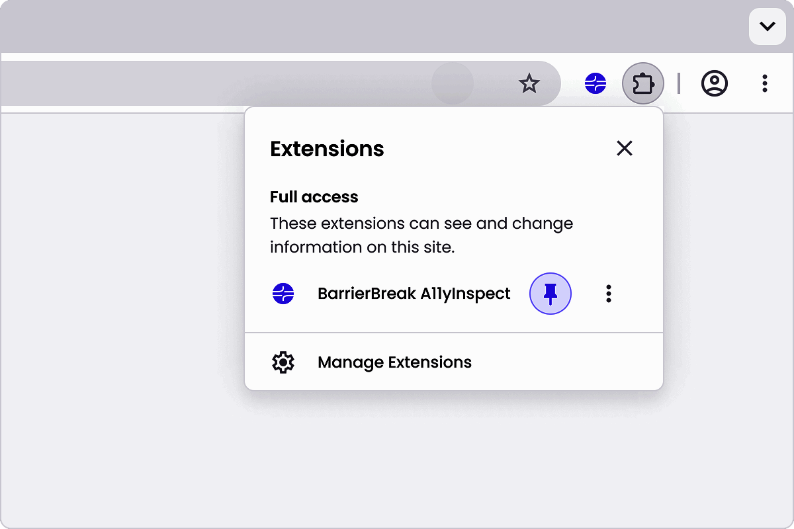
Task: Click the "Extensions" popup title
Action: pos(327,149)
